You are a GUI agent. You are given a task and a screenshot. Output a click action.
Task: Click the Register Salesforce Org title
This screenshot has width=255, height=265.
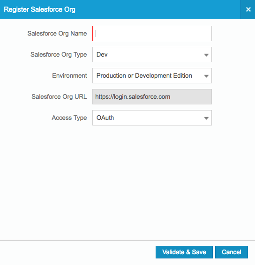39,9
